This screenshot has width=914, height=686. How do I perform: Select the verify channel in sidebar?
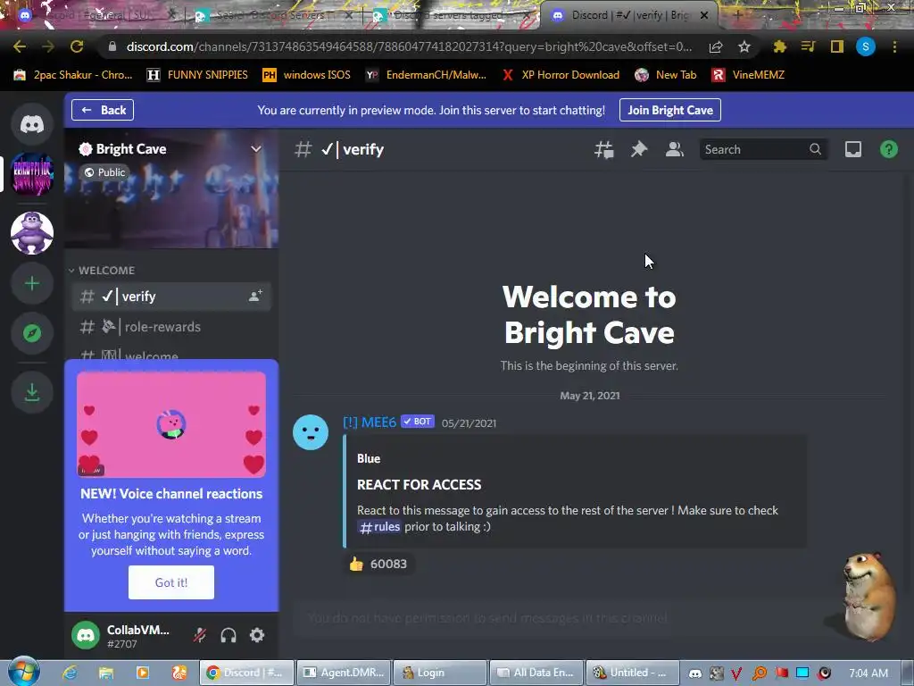tap(171, 297)
